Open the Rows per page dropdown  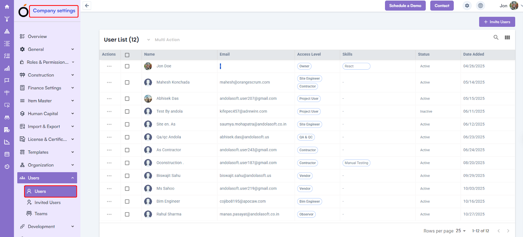pyautogui.click(x=461, y=231)
